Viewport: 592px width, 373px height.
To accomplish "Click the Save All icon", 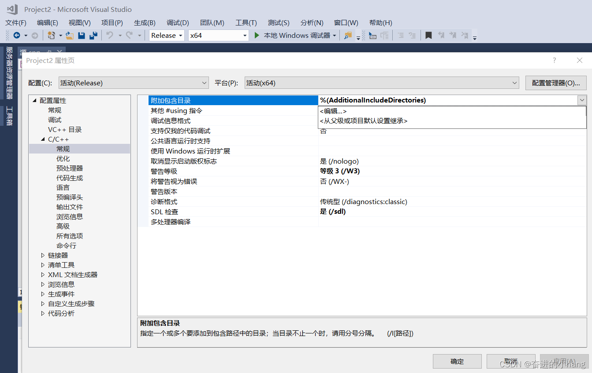I will point(93,36).
